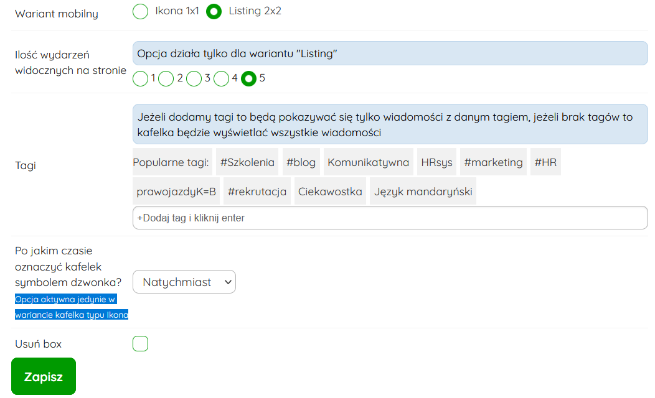
Task: Select the Ikona 1x1 mobile variant
Action: click(x=141, y=12)
